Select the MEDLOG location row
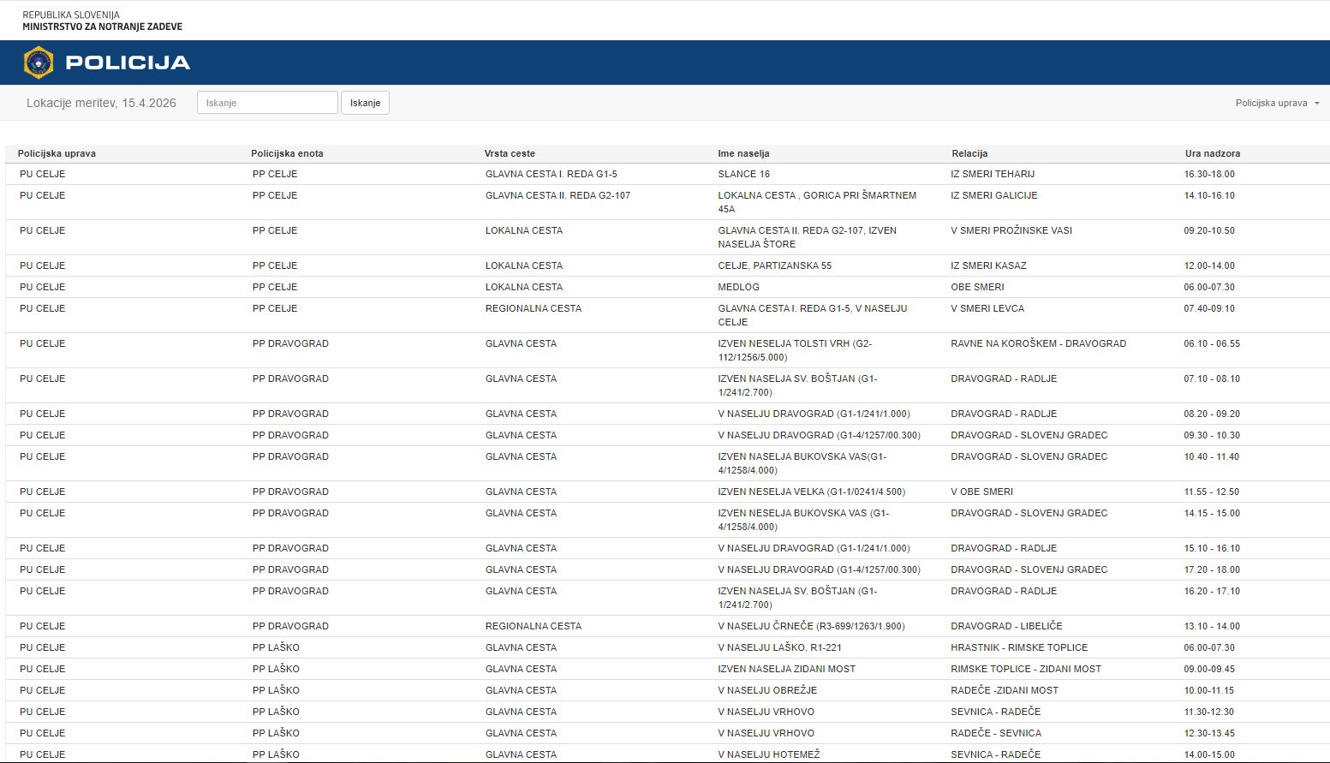1330x763 pixels. [738, 287]
